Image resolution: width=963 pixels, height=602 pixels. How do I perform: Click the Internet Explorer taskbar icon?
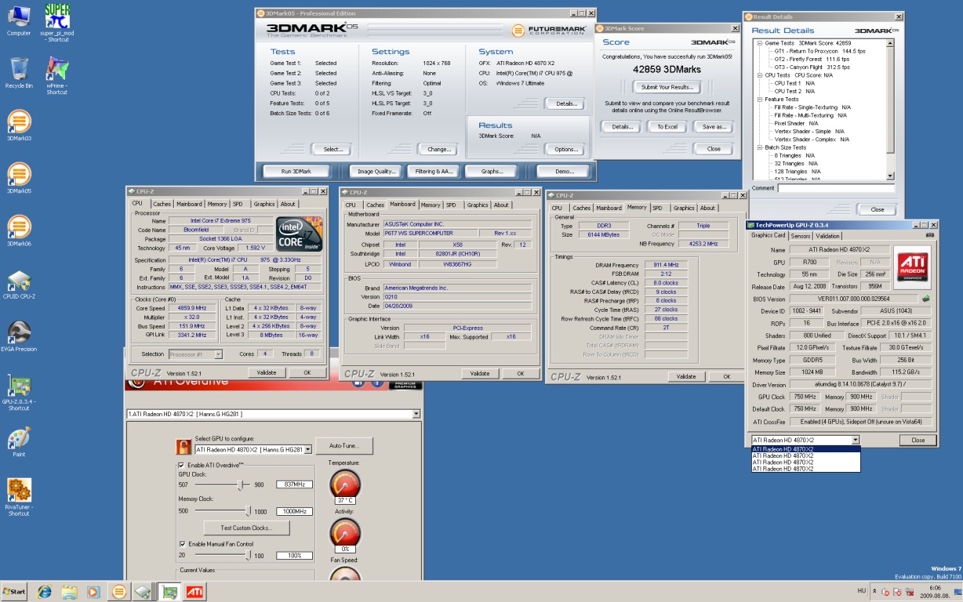point(44,592)
